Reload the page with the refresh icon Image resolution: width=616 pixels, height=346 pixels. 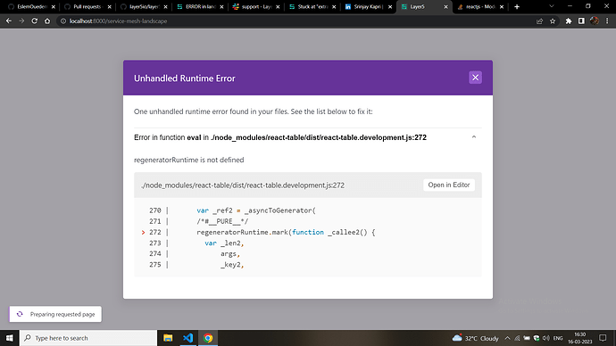[x=35, y=21]
